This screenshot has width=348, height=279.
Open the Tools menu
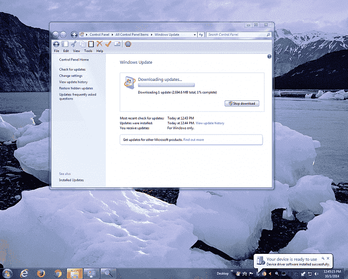88,51
